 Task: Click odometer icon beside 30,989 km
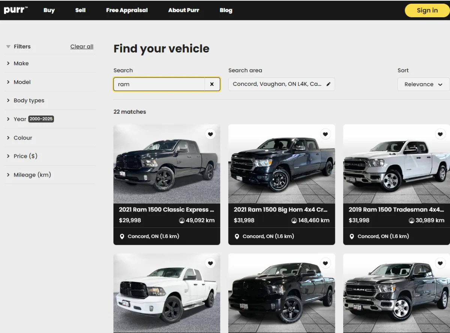(x=411, y=220)
